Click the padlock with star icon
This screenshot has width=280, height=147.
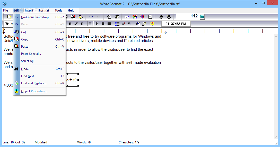169,17
